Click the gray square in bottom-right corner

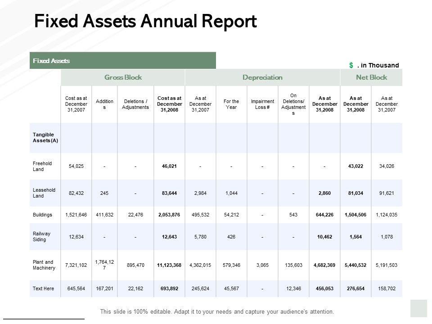(x=418, y=308)
